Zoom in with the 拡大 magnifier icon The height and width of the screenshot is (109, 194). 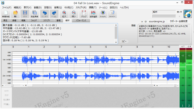point(64,14)
